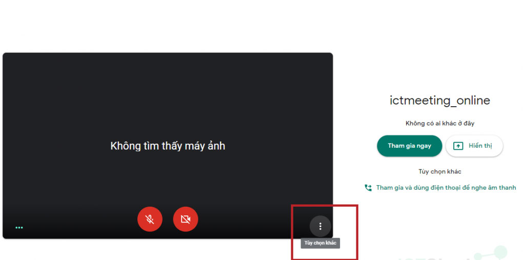Screen dimensions: 523x260
Task: Click the Không có ai khác ở đây text
Action: pyautogui.click(x=439, y=124)
